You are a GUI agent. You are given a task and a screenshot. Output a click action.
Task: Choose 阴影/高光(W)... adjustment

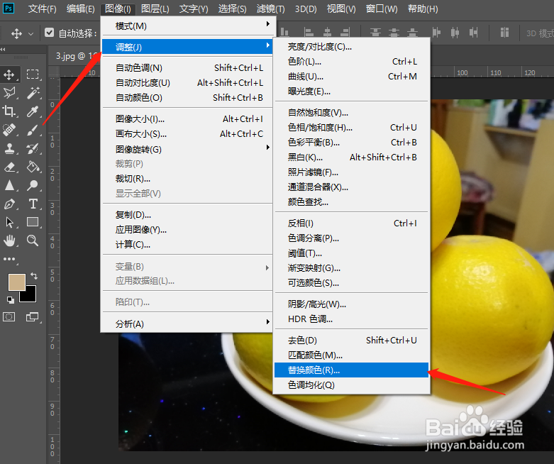click(x=352, y=304)
